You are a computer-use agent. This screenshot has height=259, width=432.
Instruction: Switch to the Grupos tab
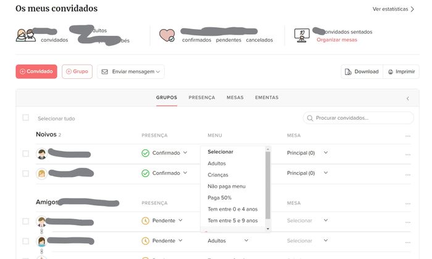tap(167, 97)
